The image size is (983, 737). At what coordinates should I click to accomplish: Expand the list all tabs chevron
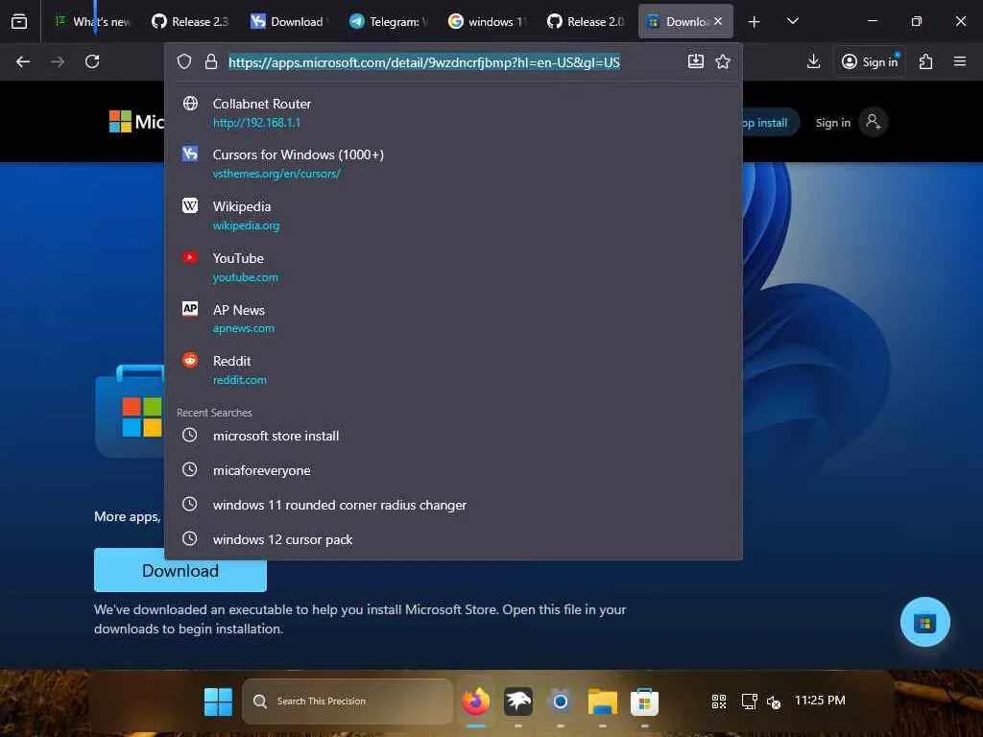coord(792,21)
